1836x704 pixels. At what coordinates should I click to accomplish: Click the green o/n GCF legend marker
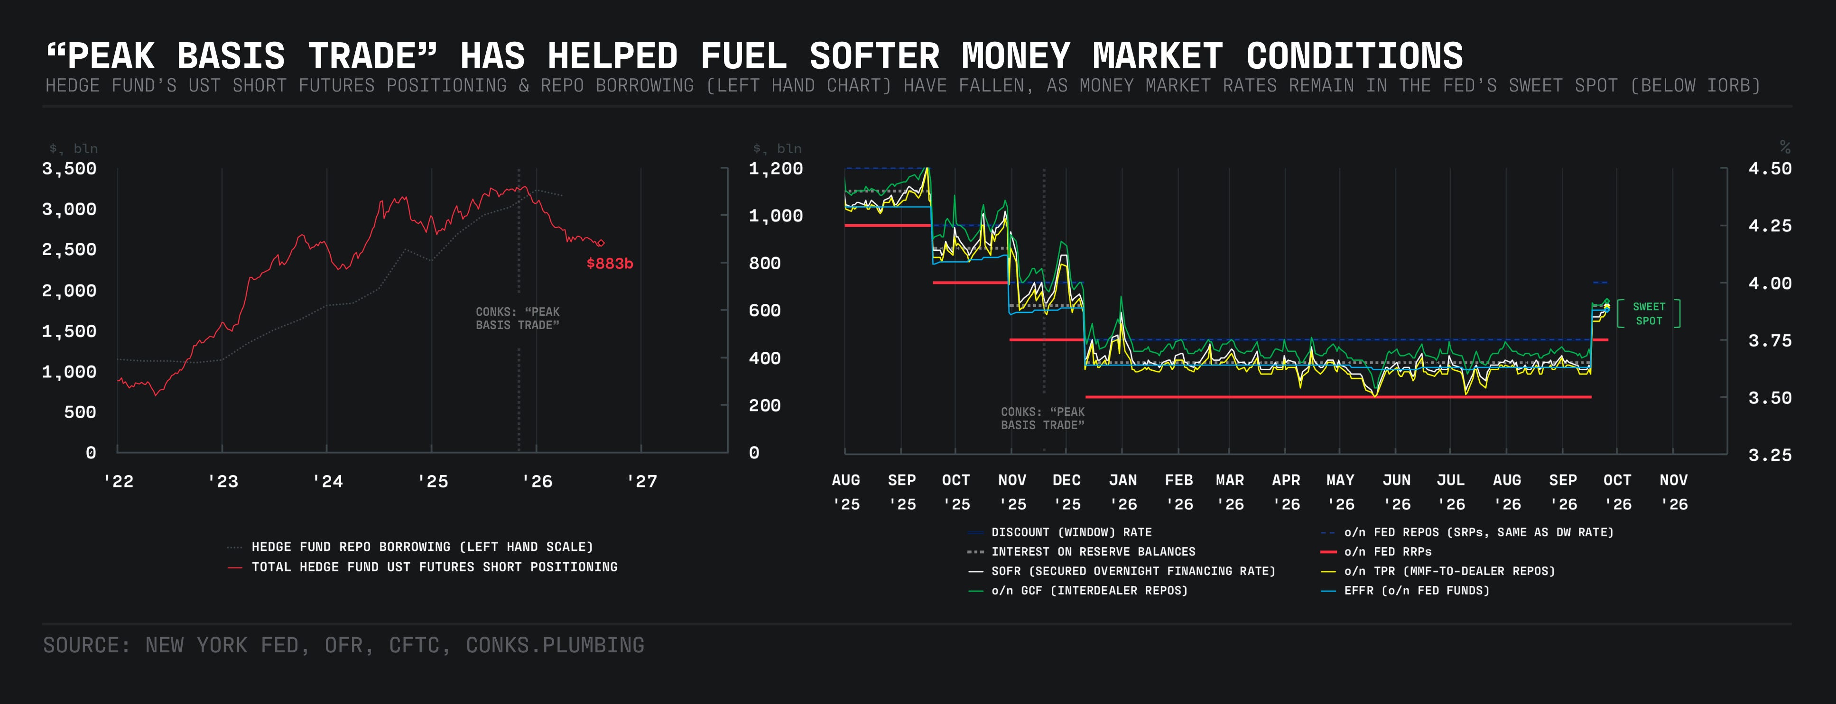pyautogui.click(x=975, y=591)
